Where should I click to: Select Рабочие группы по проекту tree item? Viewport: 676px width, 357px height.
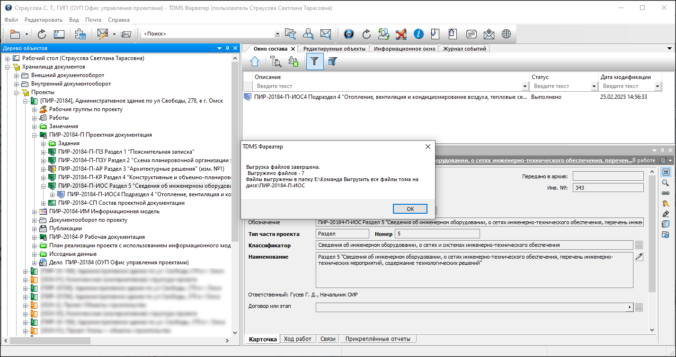coord(86,109)
